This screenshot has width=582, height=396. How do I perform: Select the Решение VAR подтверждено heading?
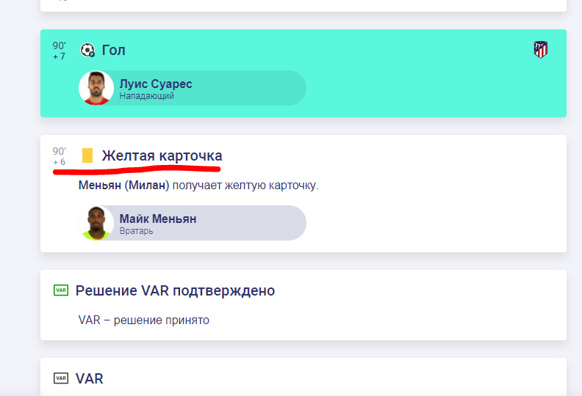tap(175, 290)
